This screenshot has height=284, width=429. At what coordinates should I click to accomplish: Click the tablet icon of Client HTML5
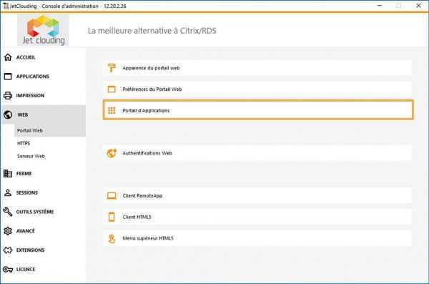pos(112,217)
